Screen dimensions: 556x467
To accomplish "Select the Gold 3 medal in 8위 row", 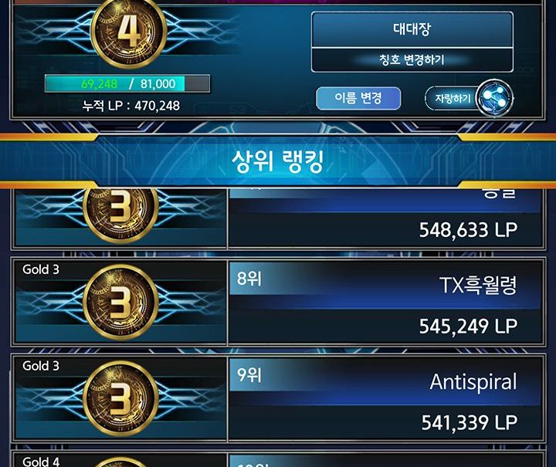I will point(120,302).
